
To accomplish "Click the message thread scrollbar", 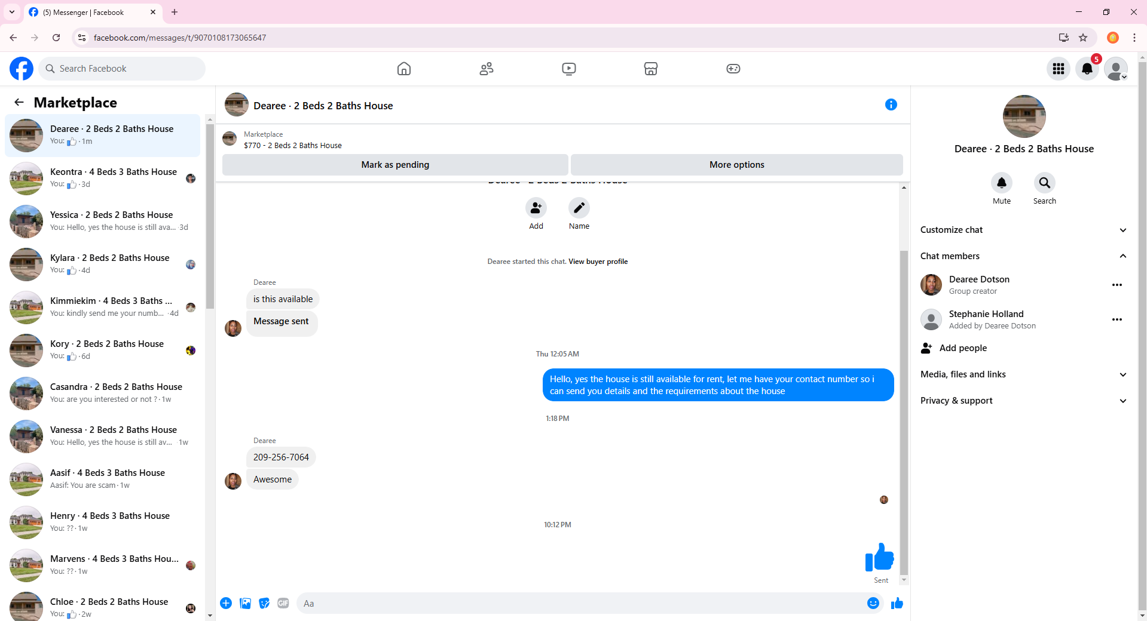I will point(904,412).
